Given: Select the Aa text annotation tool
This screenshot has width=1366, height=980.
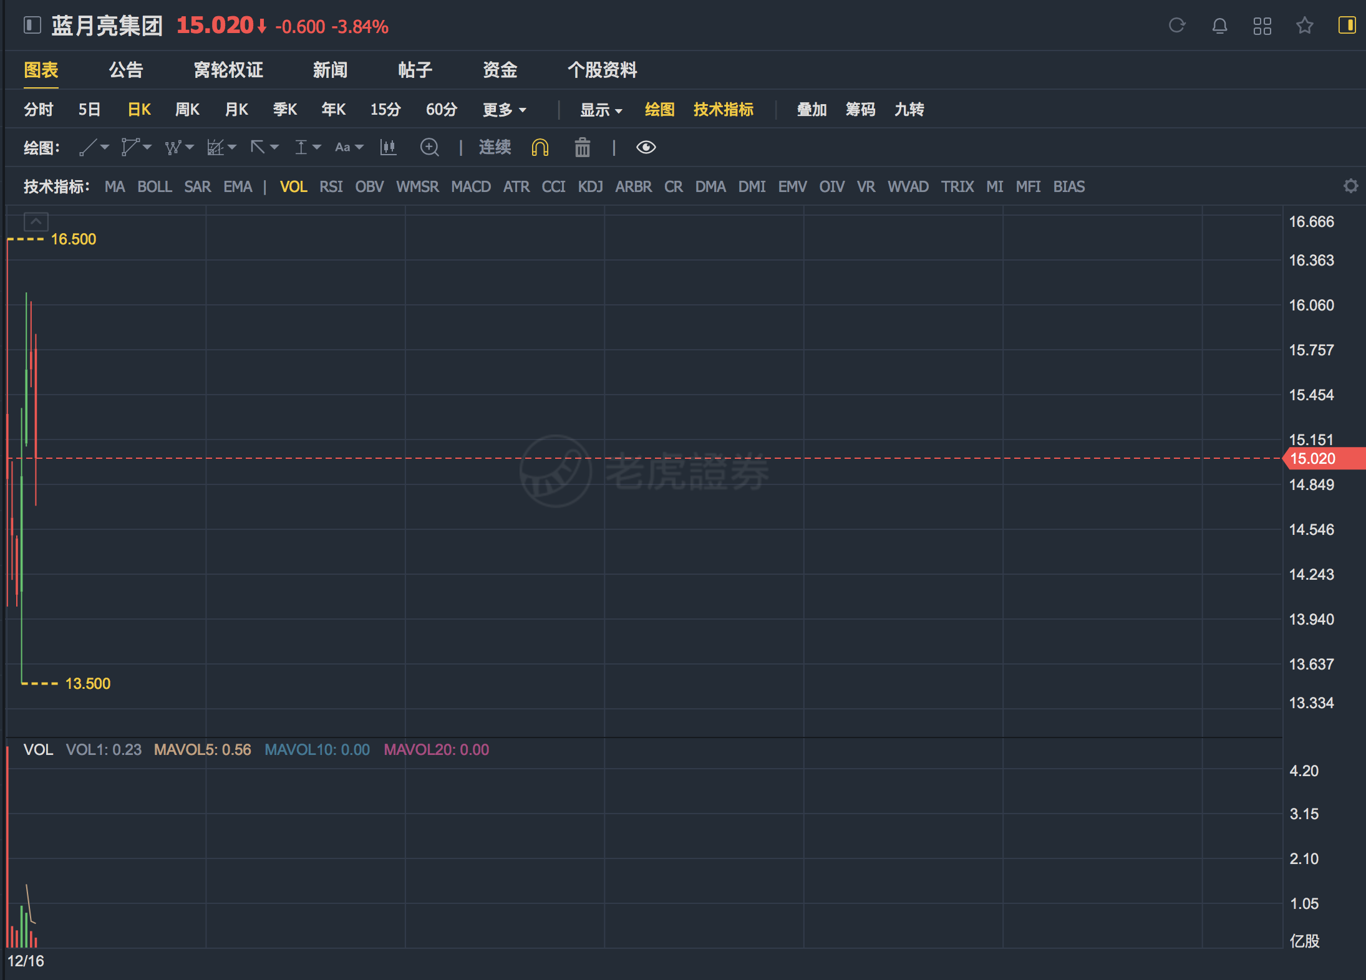Looking at the screenshot, I should click(342, 148).
